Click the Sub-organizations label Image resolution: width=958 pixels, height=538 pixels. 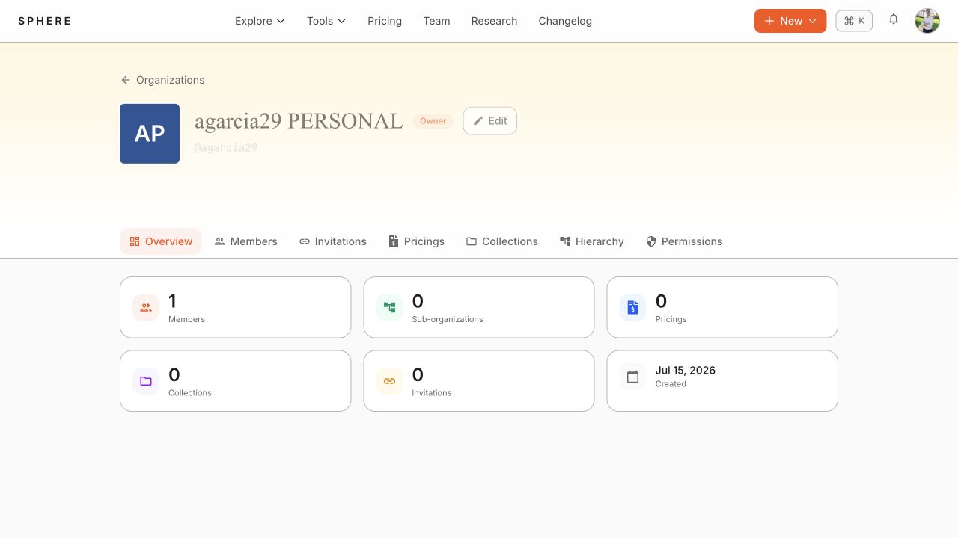[x=448, y=319]
